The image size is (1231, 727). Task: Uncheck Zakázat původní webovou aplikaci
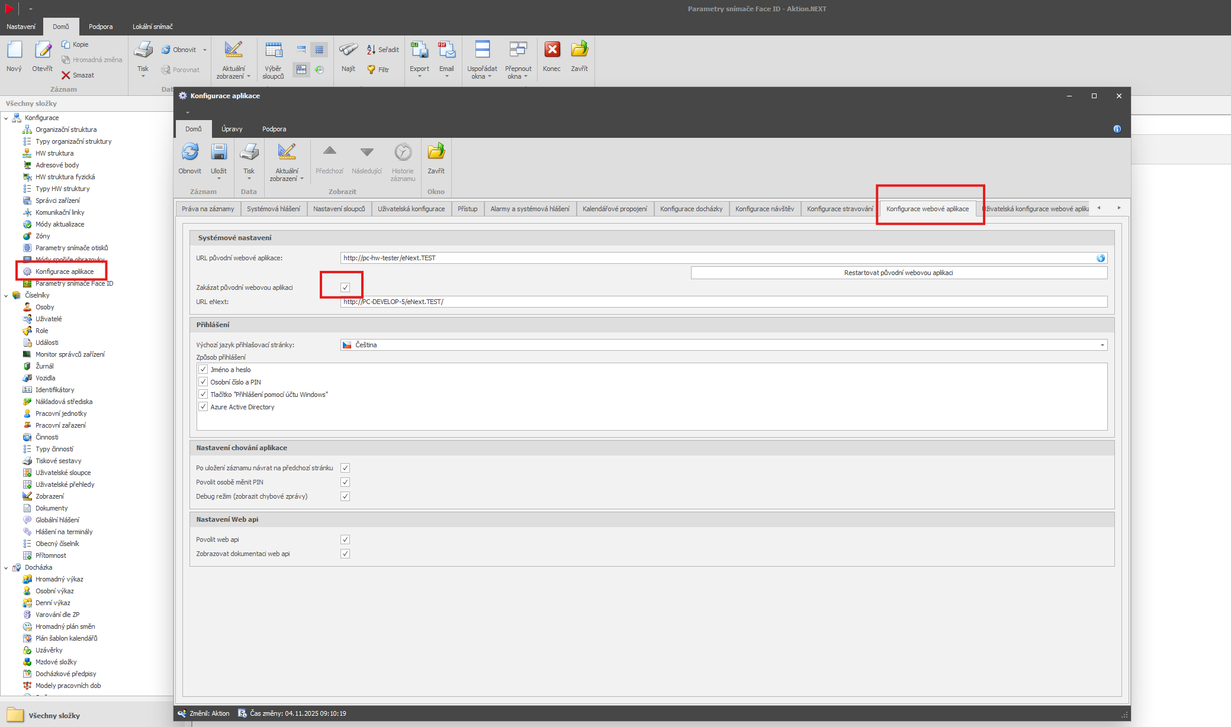pyautogui.click(x=345, y=287)
